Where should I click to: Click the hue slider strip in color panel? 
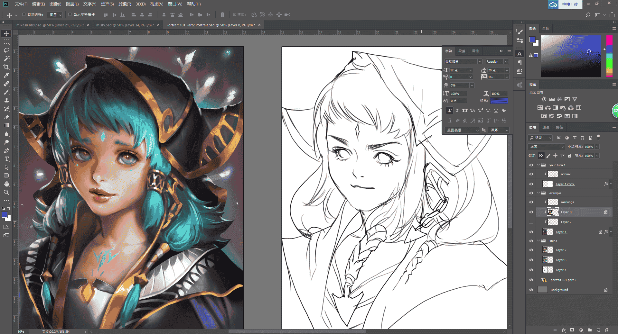[x=610, y=56]
